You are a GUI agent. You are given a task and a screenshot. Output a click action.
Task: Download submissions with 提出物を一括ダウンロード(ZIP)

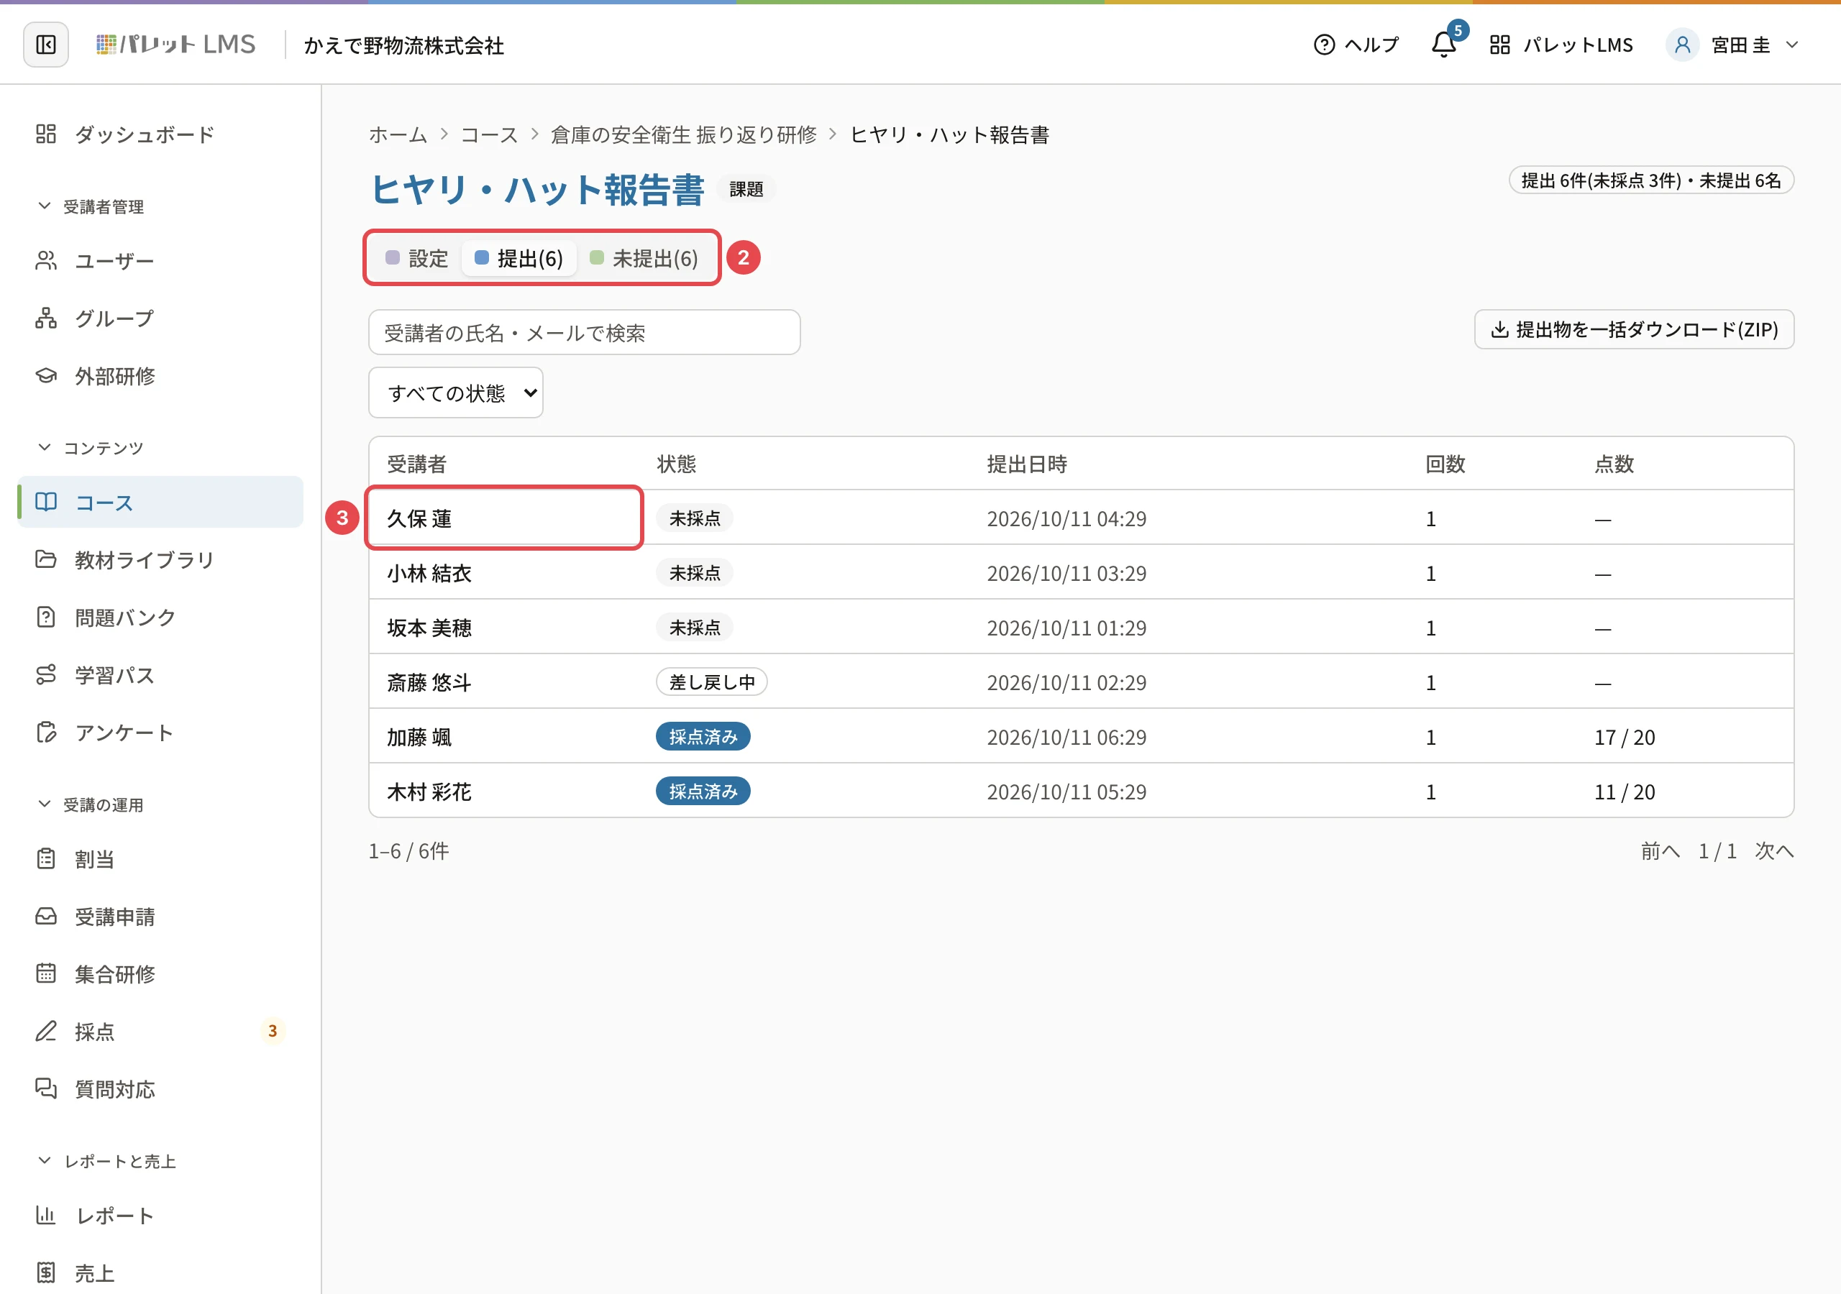point(1634,329)
